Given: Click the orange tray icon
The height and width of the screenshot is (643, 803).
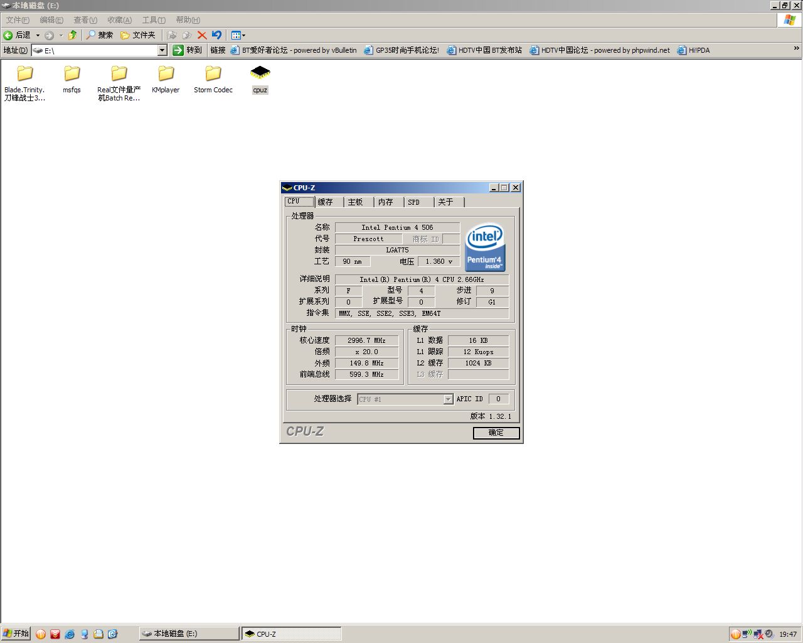Looking at the screenshot, I should (x=735, y=634).
